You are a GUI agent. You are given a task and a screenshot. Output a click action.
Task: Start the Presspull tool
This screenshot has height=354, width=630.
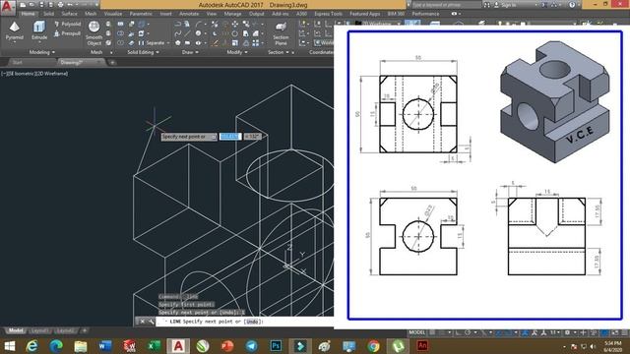tap(67, 33)
